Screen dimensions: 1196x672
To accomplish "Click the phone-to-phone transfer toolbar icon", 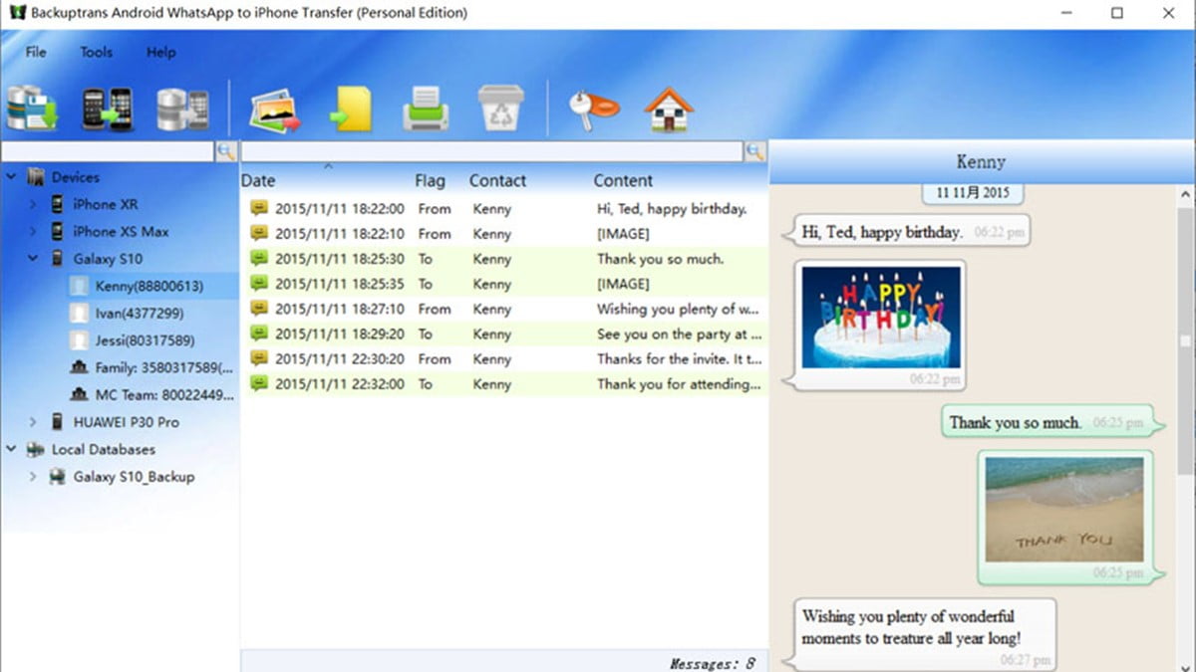I will 108,109.
